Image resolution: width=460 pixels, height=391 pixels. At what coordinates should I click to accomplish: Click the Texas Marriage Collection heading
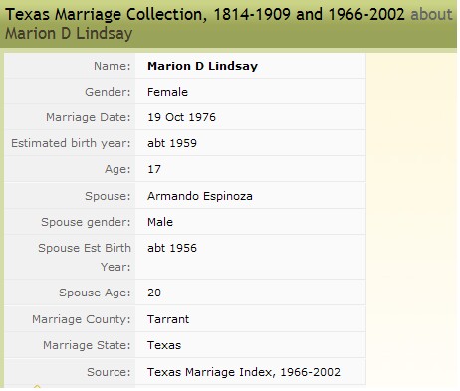click(x=205, y=14)
